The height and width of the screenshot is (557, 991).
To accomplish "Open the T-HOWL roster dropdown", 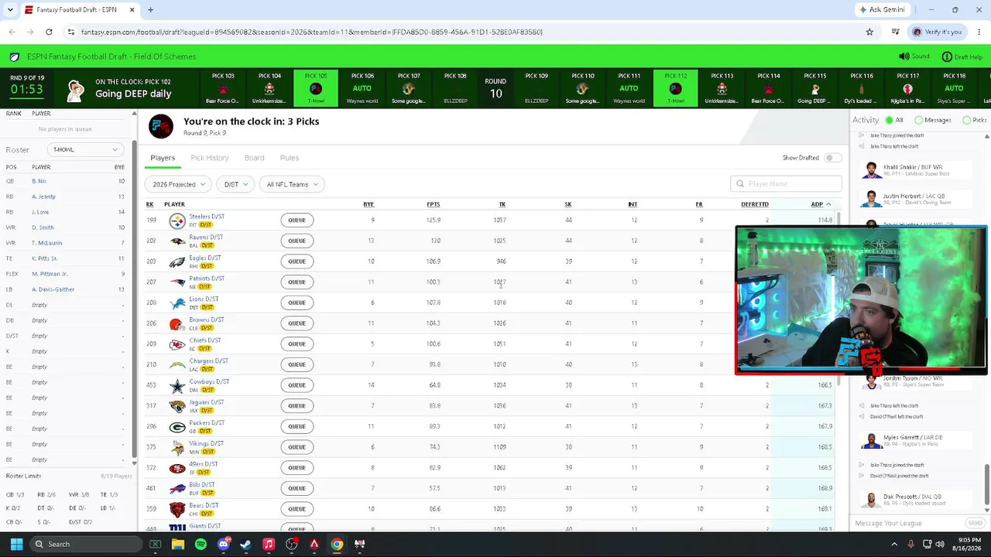I will pyautogui.click(x=85, y=149).
